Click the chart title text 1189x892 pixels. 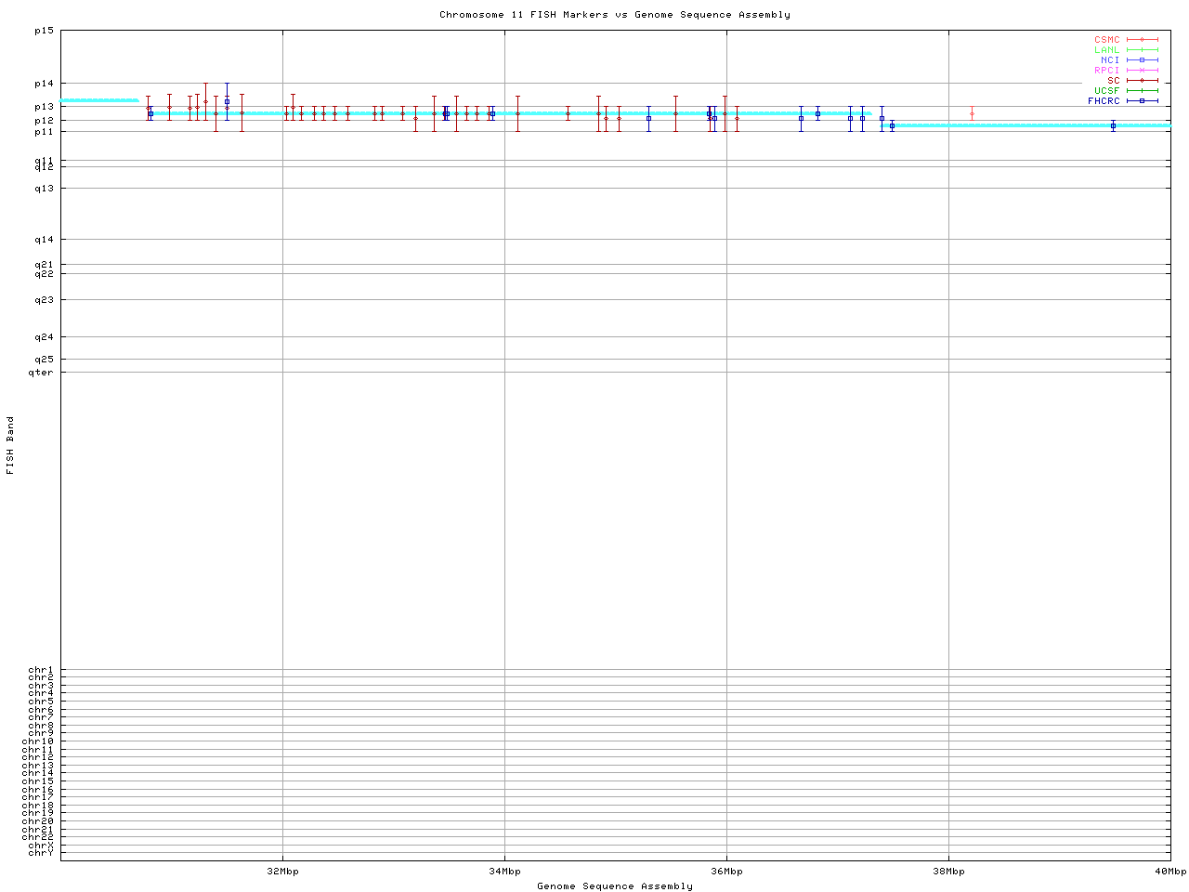pos(614,15)
